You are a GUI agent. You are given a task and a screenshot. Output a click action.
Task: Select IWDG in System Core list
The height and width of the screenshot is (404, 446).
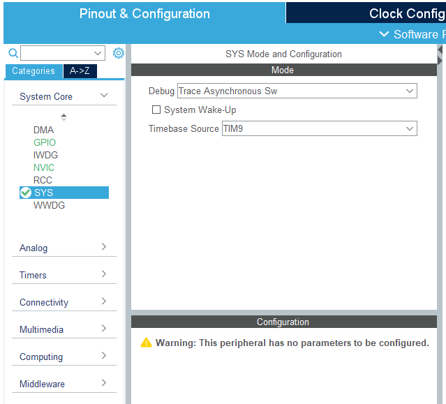tap(45, 155)
